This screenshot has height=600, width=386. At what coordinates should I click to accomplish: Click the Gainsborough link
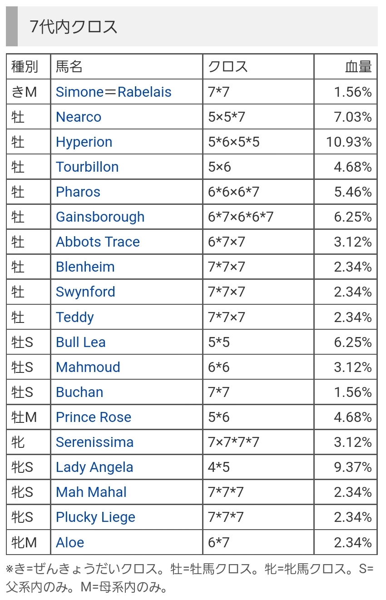[x=100, y=217]
